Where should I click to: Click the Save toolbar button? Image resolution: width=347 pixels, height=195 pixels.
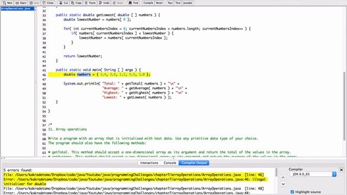point(34,3)
